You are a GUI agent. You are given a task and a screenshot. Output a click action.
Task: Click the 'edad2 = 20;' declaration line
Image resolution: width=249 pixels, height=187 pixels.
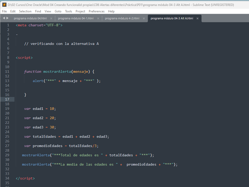40,118
